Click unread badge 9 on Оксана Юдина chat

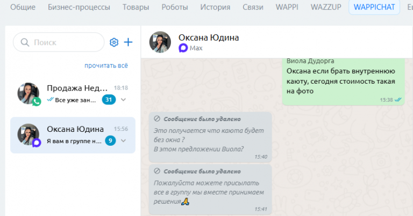click(110, 140)
